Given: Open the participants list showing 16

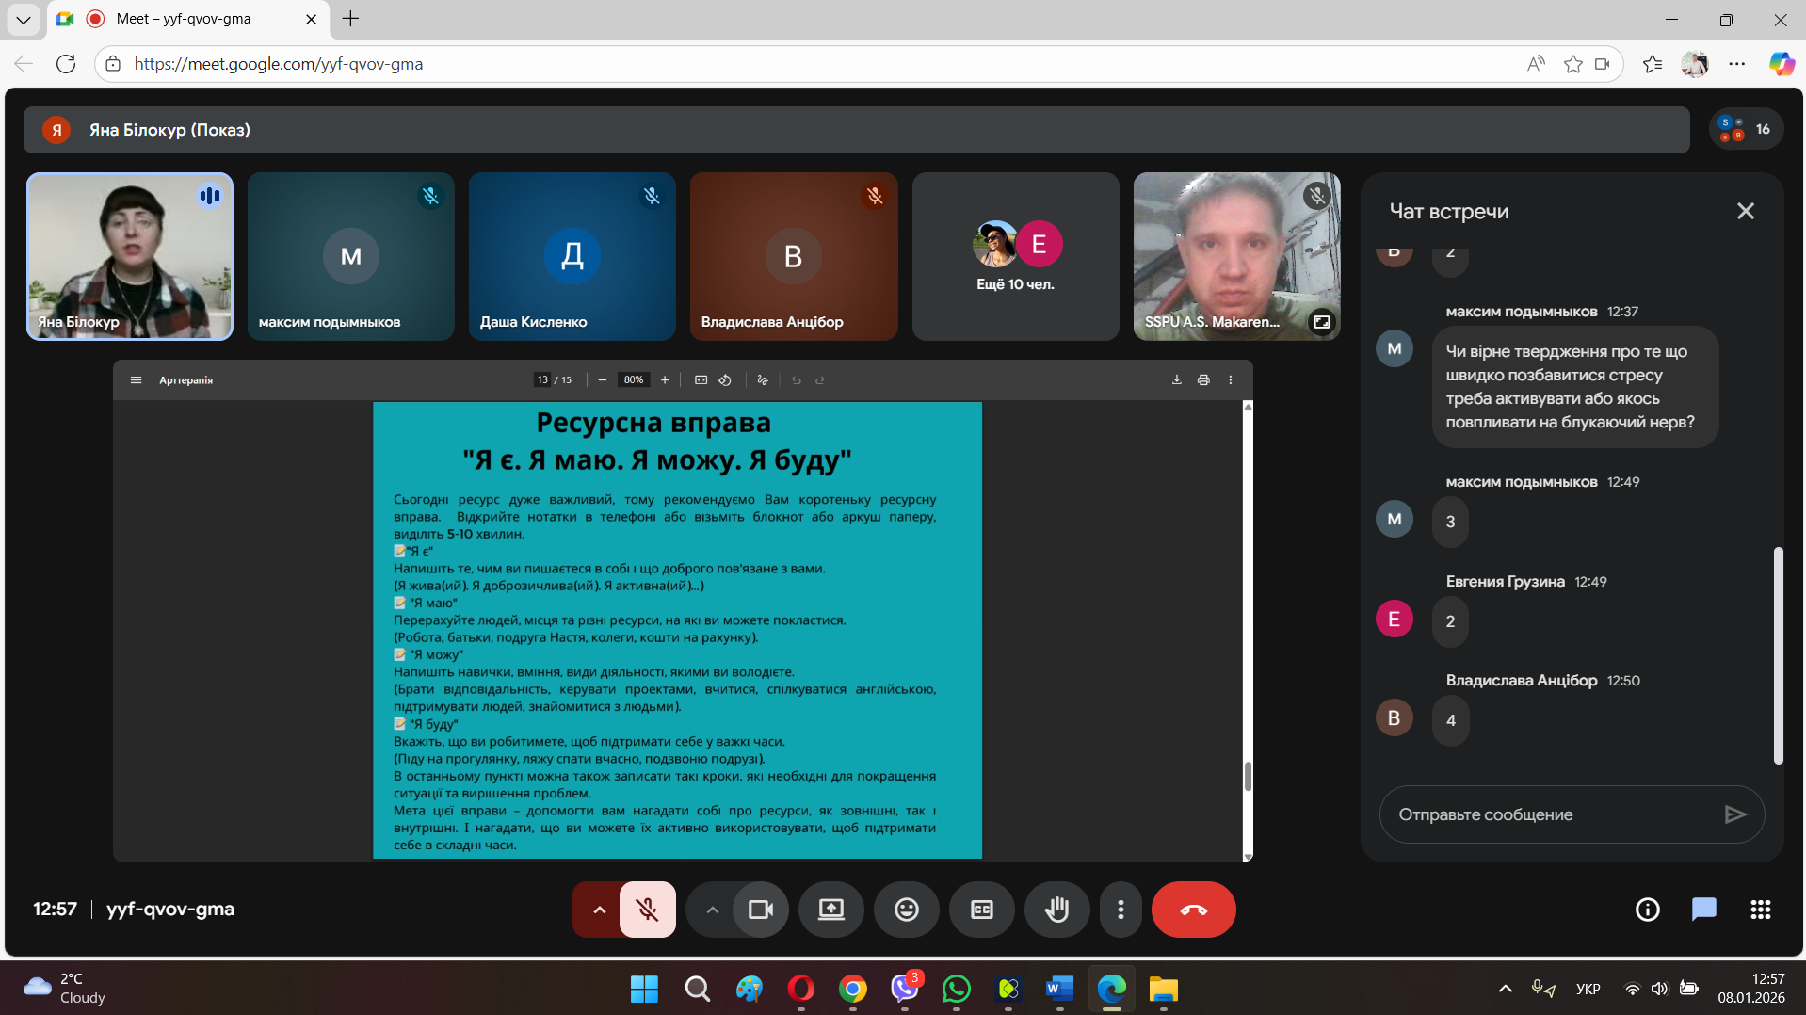Looking at the screenshot, I should pyautogui.click(x=1746, y=130).
